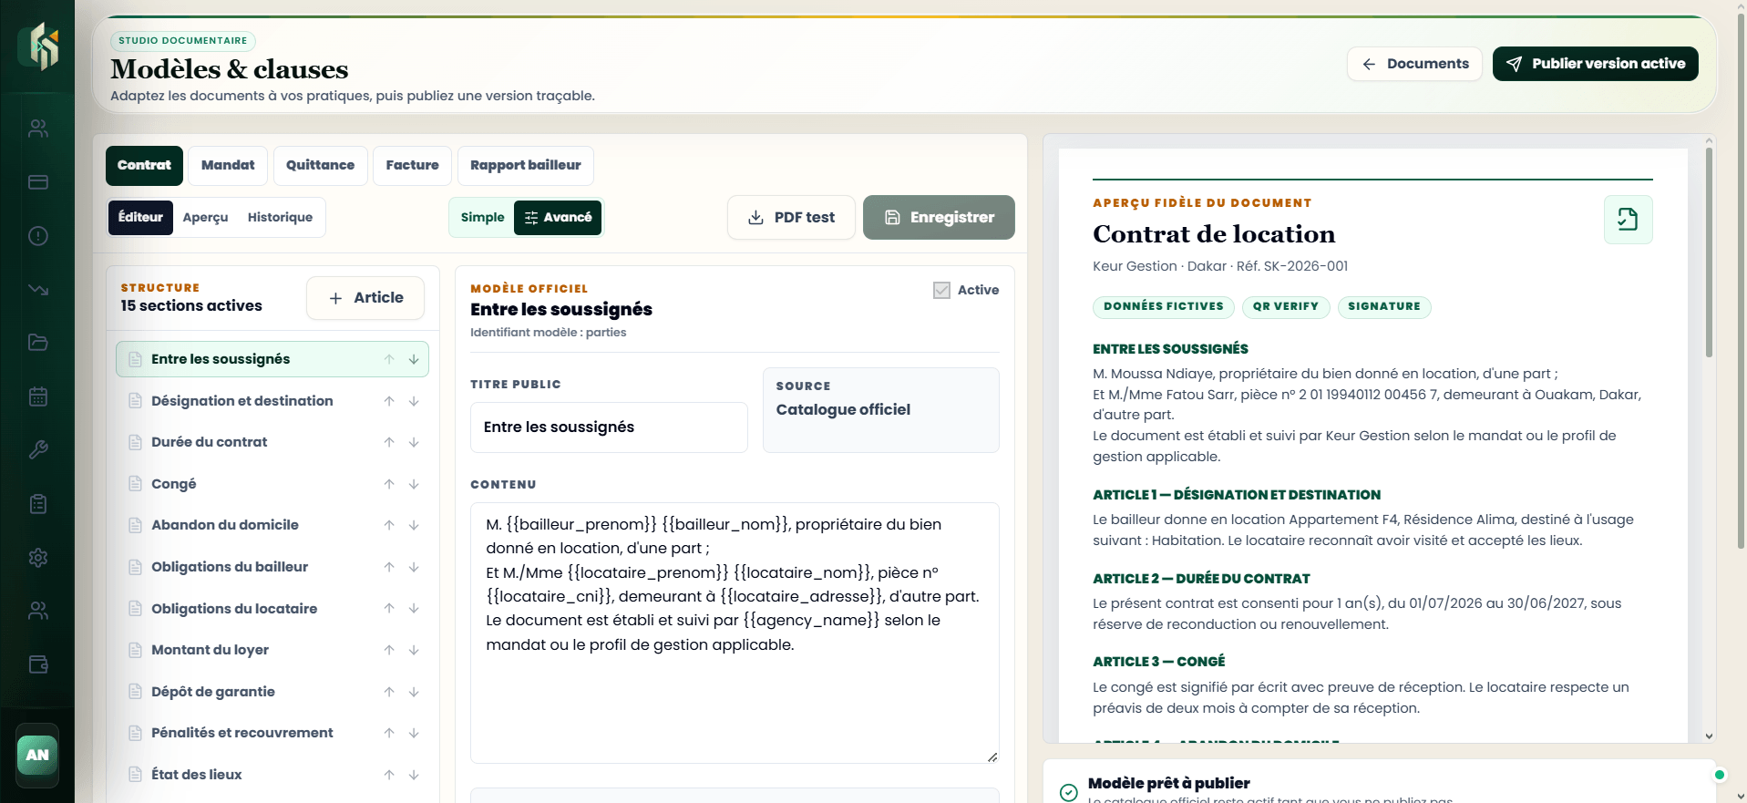This screenshot has width=1747, height=803.
Task: Switch to Avancé editing mode
Action: coord(558,218)
